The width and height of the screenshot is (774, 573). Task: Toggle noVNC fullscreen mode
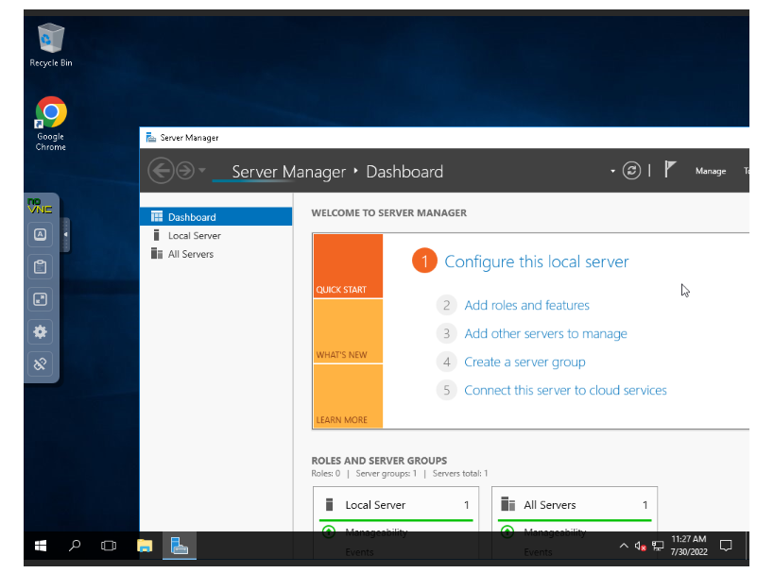(x=41, y=299)
